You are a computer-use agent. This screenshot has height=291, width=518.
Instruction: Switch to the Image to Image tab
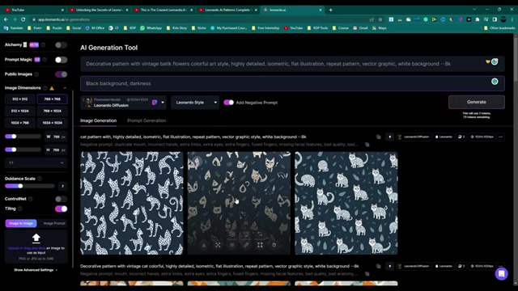point(21,223)
